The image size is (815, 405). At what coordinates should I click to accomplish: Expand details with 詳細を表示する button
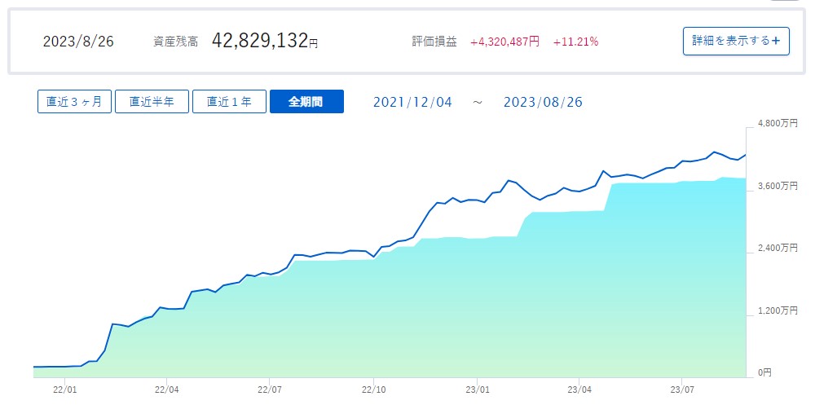[736, 41]
